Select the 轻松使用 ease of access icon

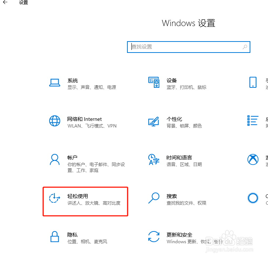click(55, 198)
